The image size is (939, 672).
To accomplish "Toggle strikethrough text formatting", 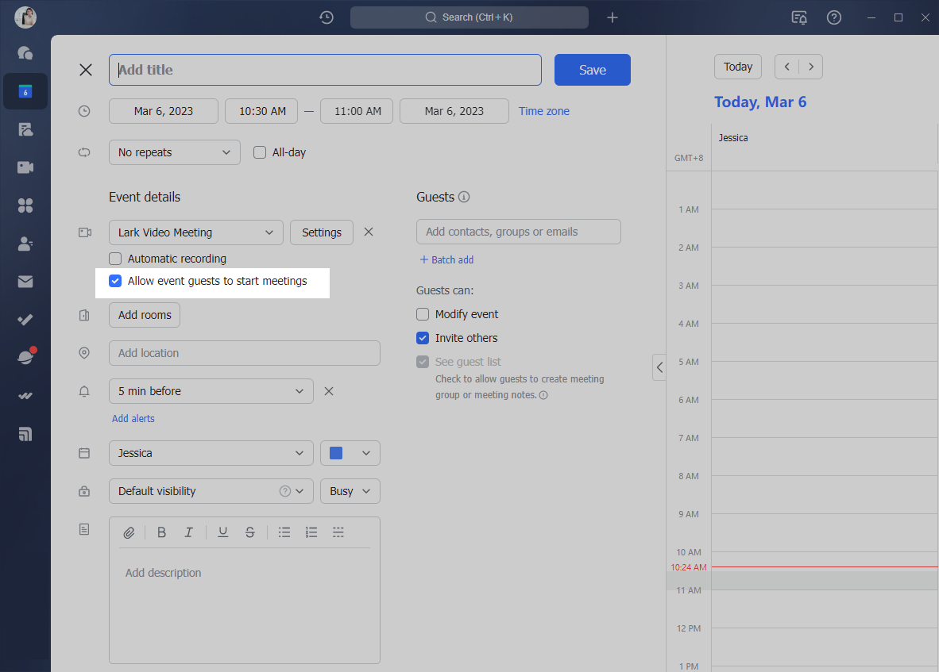I will click(250, 532).
